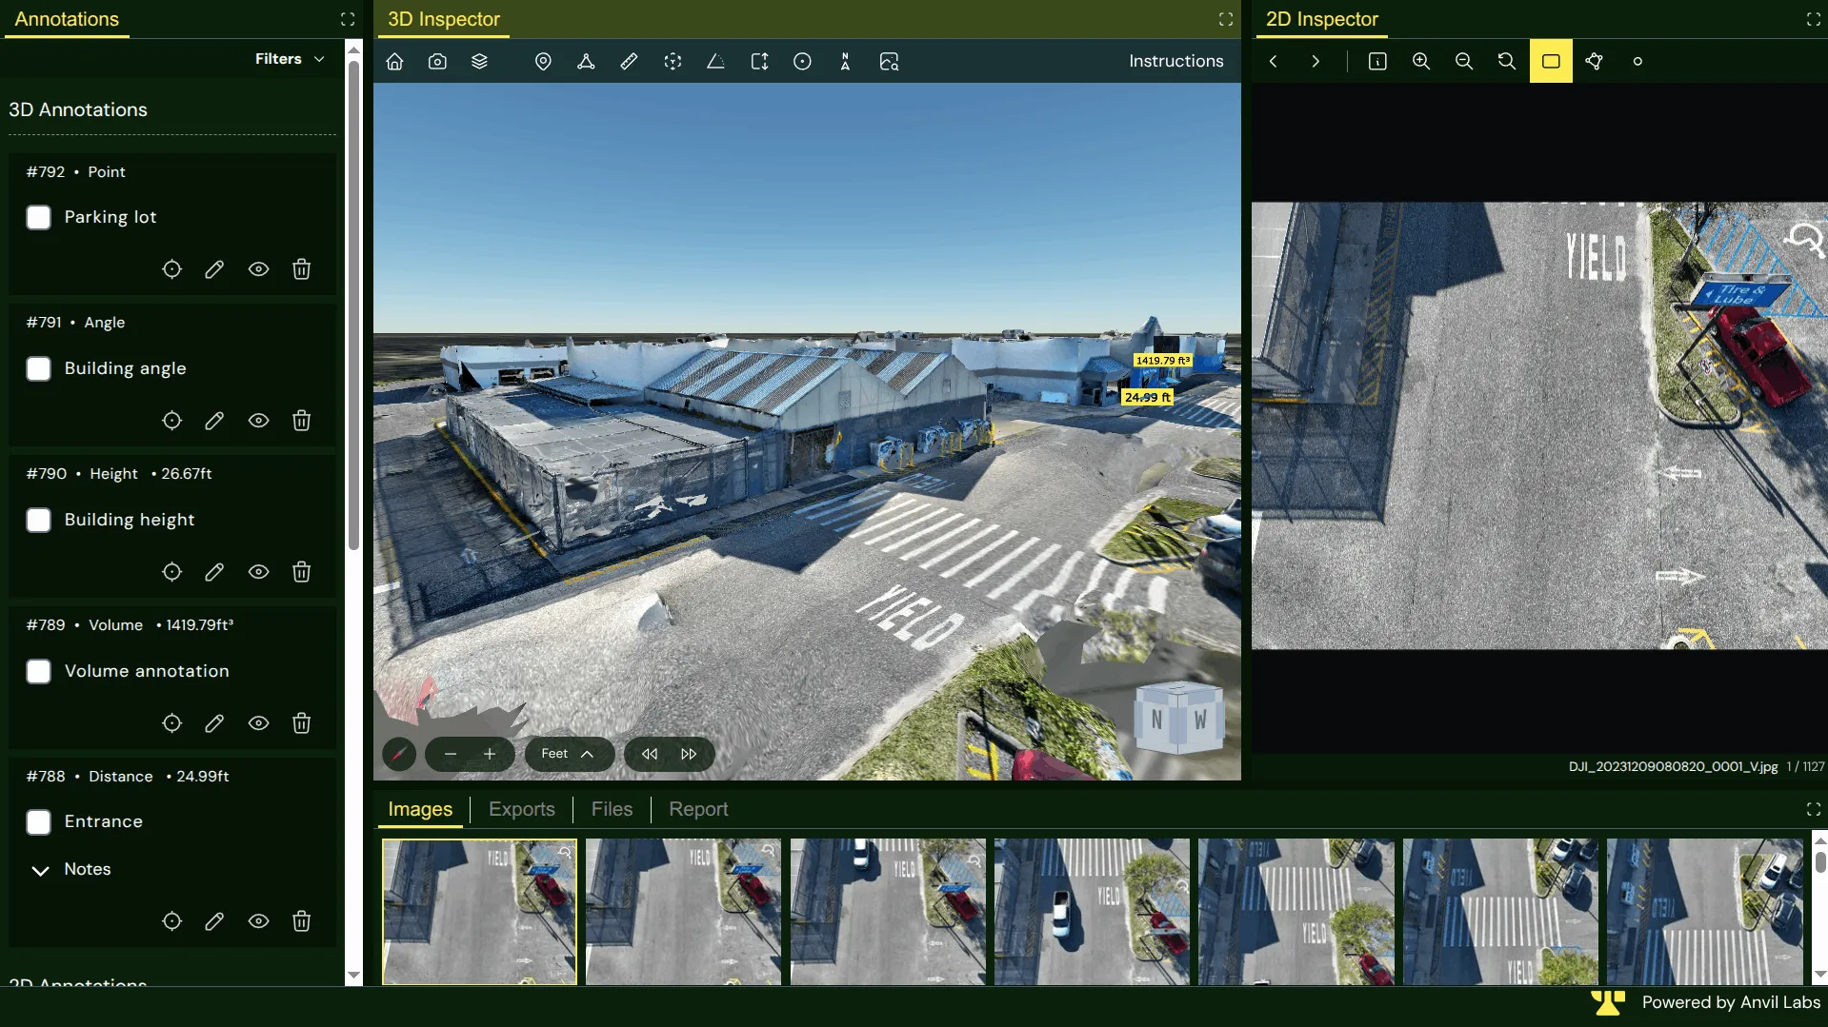Select the angle measurement triangle tool

pos(715,62)
